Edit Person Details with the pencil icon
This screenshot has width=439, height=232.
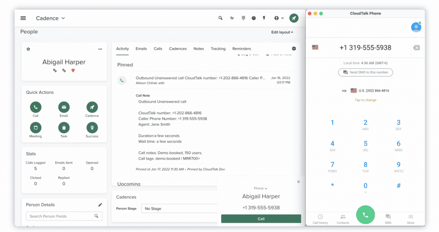tap(100, 205)
